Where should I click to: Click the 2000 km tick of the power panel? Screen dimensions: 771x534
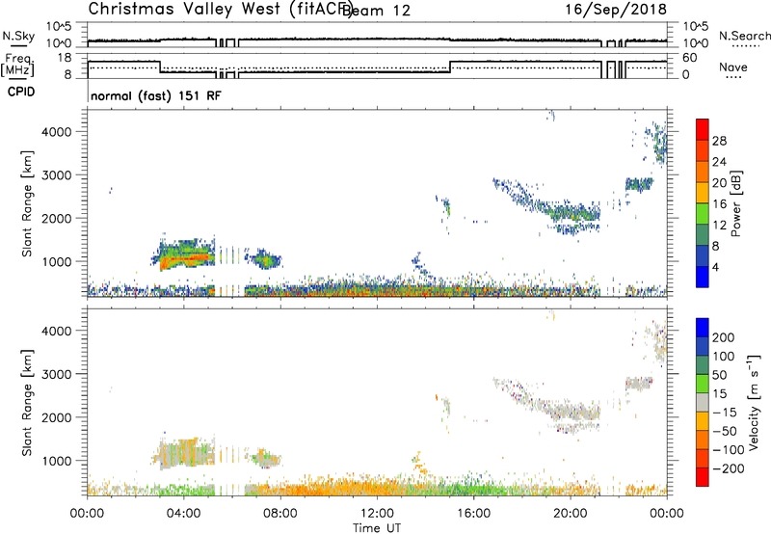[x=57, y=218]
